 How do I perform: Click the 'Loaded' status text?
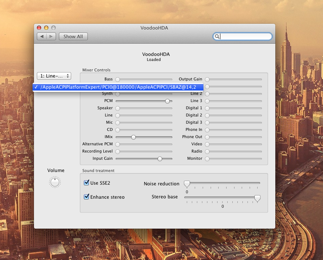154,60
